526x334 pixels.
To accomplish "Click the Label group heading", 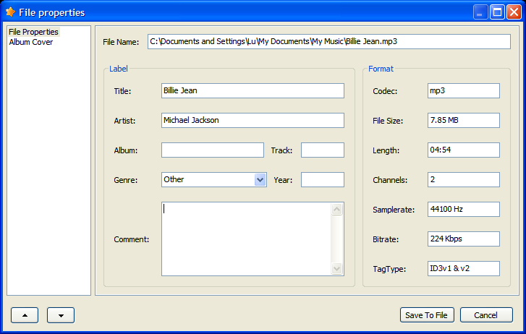I will click(119, 69).
